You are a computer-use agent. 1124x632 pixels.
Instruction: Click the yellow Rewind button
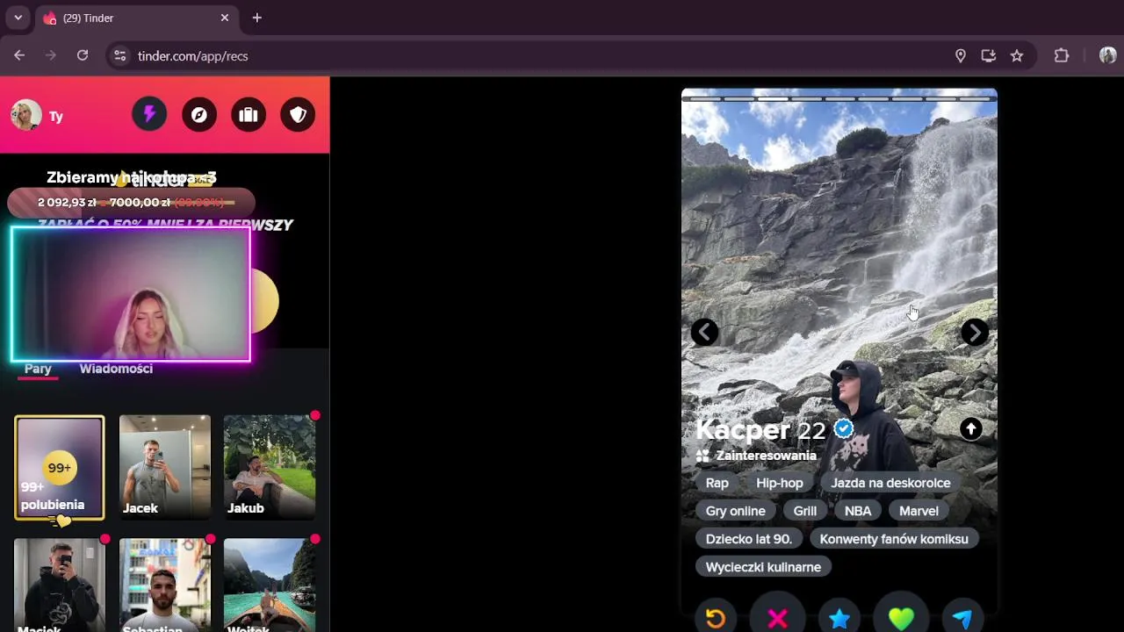click(716, 618)
